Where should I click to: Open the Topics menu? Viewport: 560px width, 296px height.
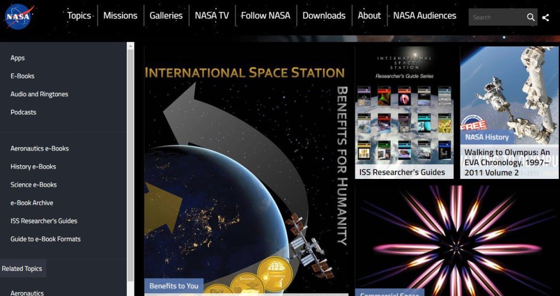79,16
